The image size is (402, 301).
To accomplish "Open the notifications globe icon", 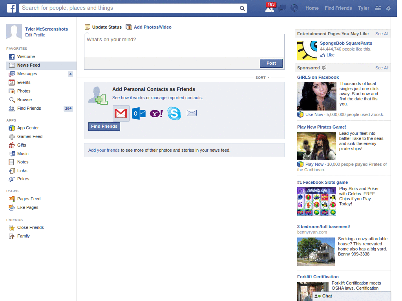I will point(294,8).
